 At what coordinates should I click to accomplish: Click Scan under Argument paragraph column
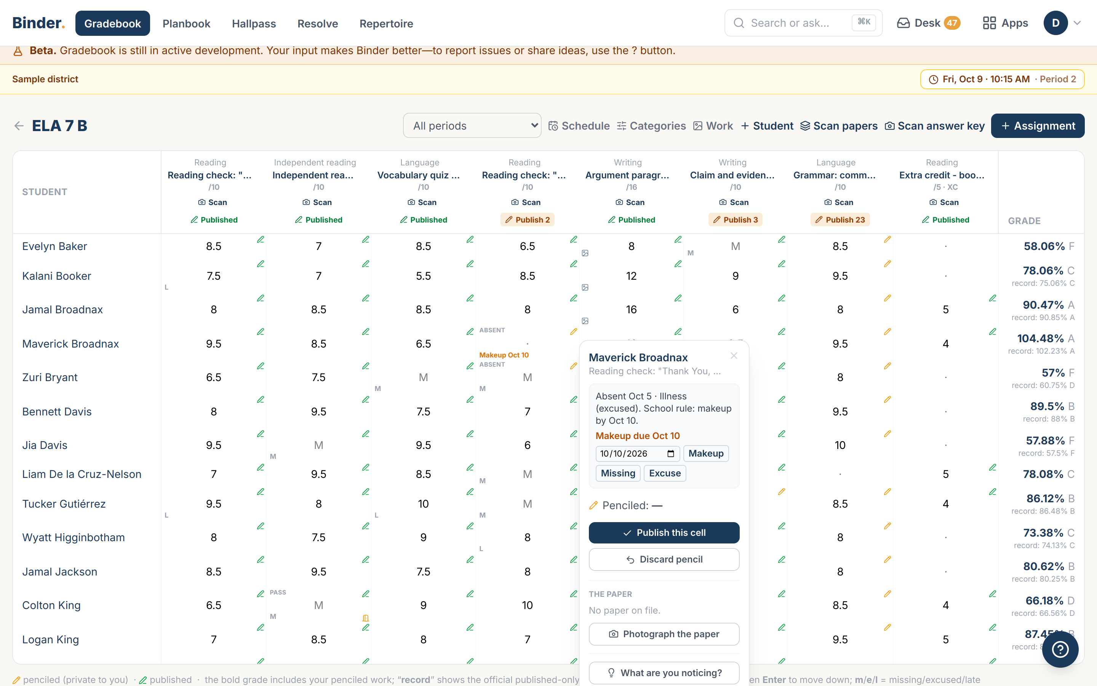tap(630, 202)
